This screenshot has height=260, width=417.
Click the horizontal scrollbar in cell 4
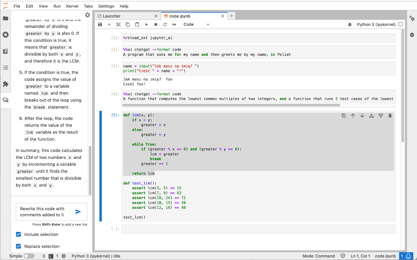pyautogui.click(x=231, y=105)
